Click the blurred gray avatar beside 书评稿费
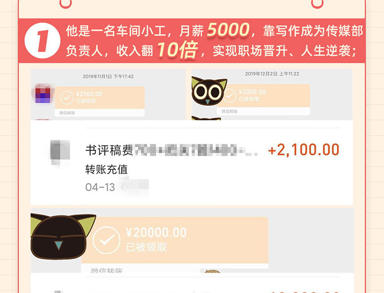Viewport: 384px width, 293px height. click(59, 151)
